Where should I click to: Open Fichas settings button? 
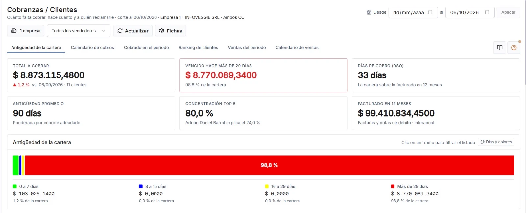pyautogui.click(x=171, y=31)
